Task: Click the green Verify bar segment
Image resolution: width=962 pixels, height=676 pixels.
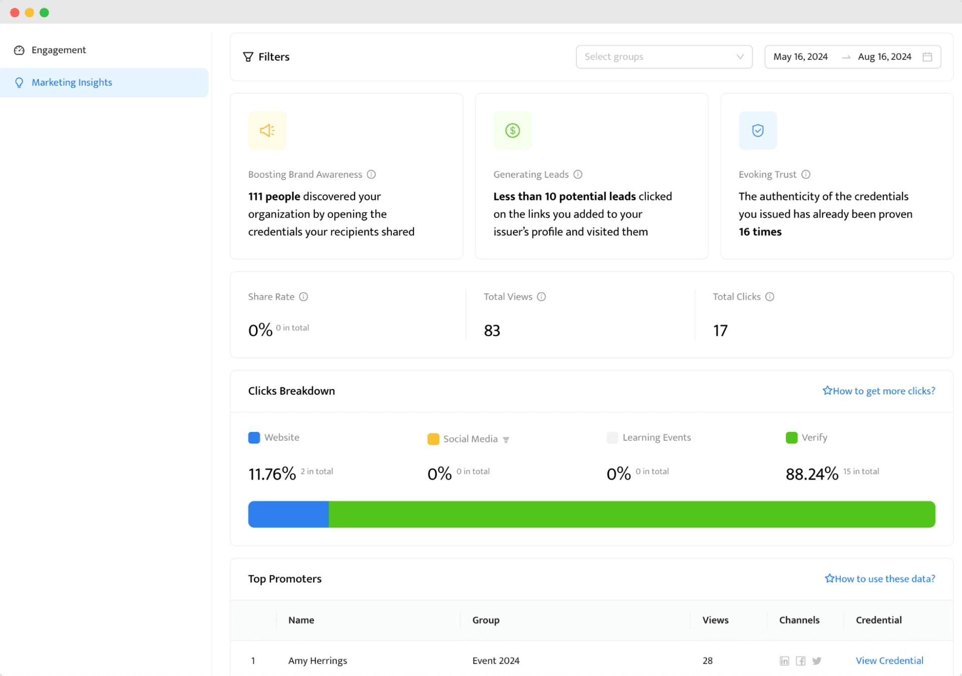Action: [632, 514]
